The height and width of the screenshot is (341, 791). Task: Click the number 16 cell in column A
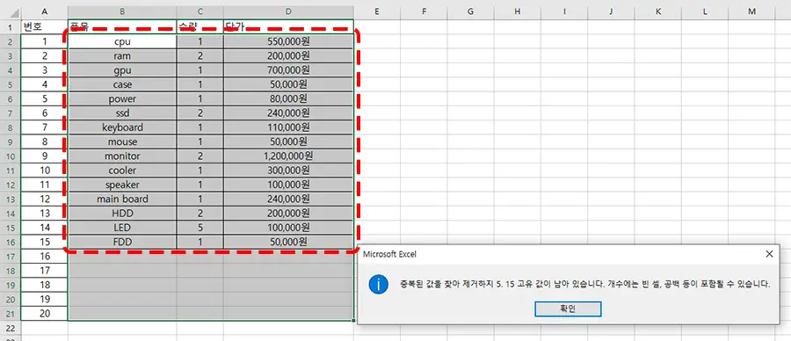(45, 257)
